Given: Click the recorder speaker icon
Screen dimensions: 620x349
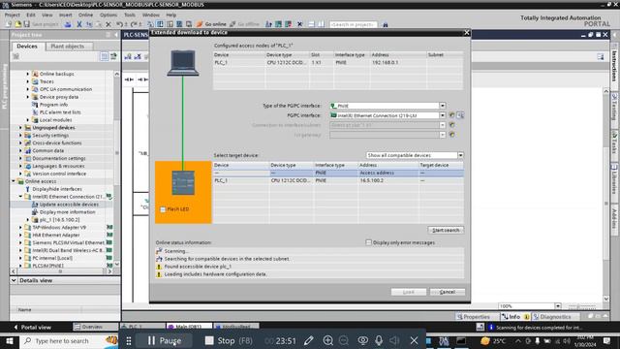Looking at the screenshot, I should (394, 340).
